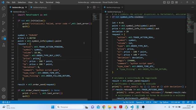Open the Edit menu
The height and width of the screenshot is (110, 196).
[13, 2]
